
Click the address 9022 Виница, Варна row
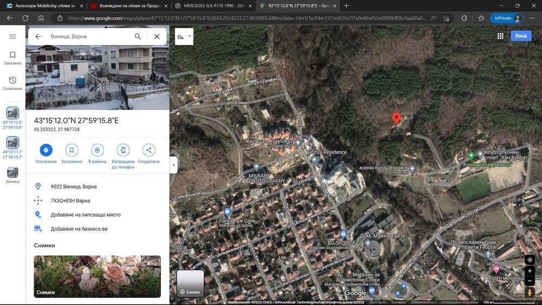tap(98, 186)
